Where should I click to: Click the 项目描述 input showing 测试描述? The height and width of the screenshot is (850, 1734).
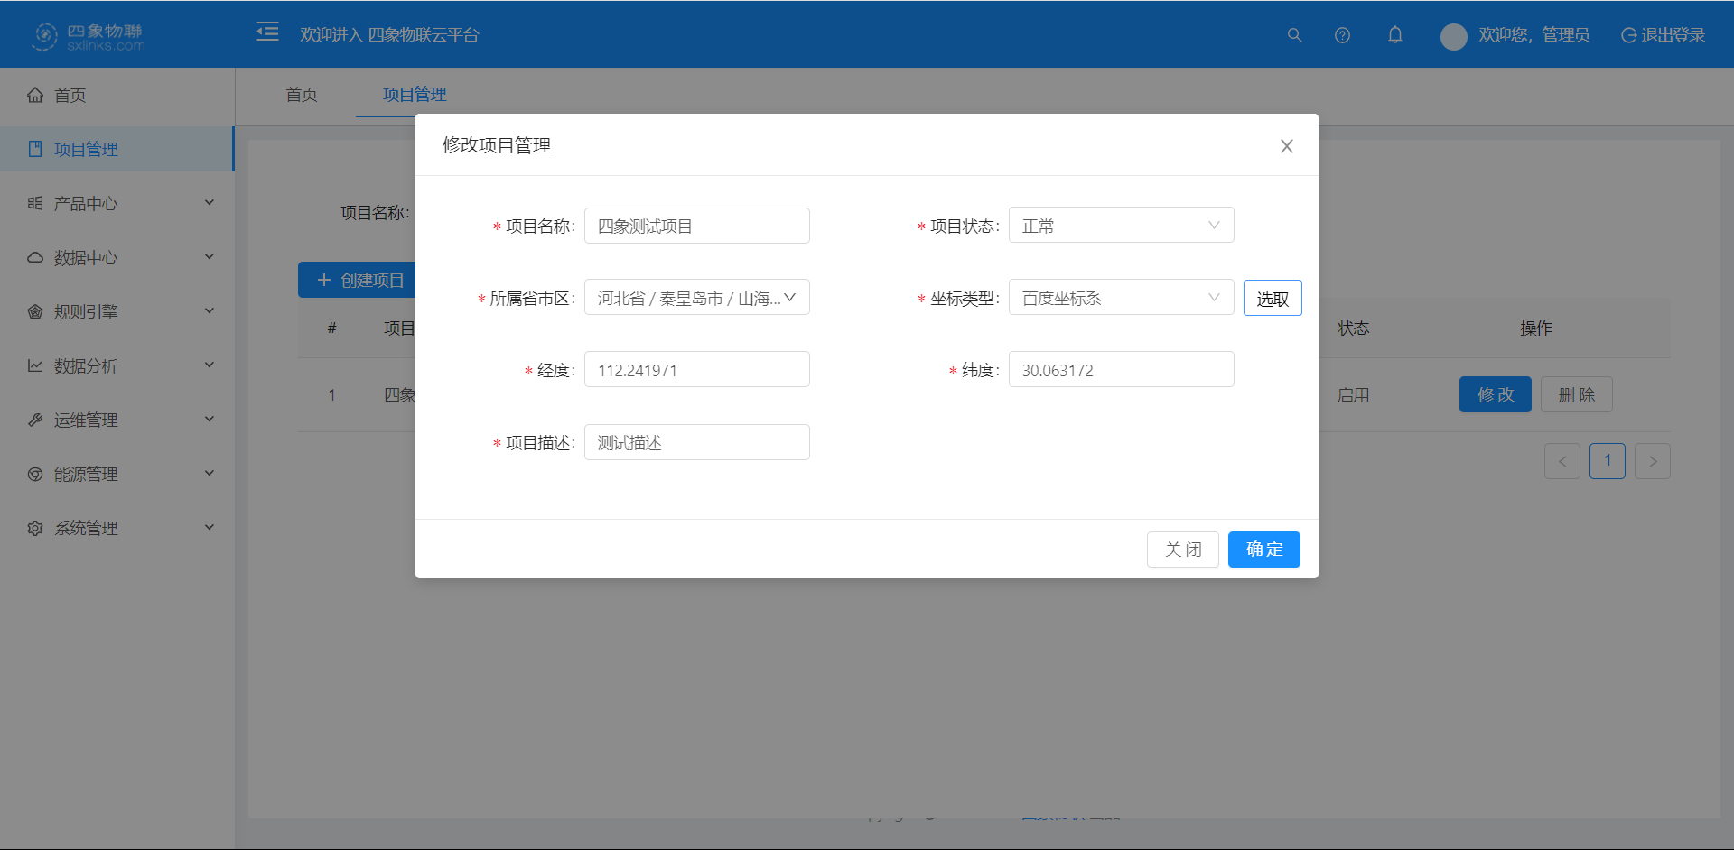point(696,441)
